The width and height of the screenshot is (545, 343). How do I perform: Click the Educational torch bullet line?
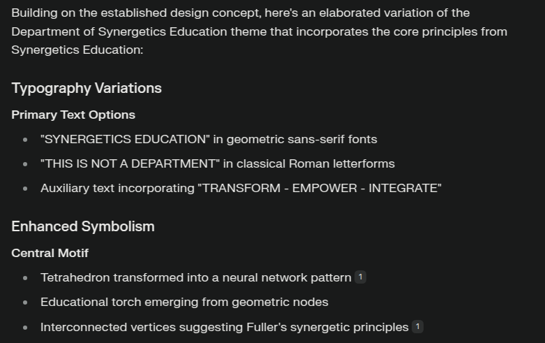point(184,302)
